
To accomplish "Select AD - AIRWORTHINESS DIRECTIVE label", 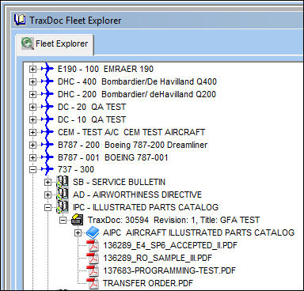I will [137, 195].
